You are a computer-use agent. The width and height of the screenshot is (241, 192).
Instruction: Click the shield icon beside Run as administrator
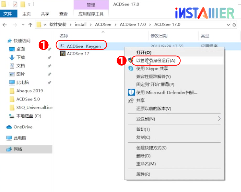[130, 60]
